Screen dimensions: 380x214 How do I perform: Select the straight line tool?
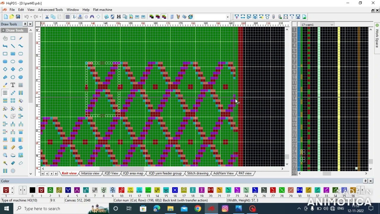13,46
